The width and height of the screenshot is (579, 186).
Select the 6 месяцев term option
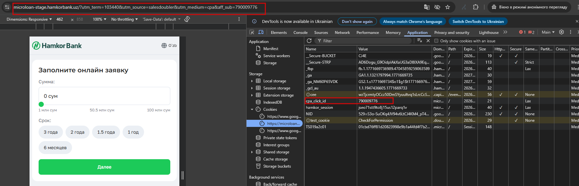(55, 148)
